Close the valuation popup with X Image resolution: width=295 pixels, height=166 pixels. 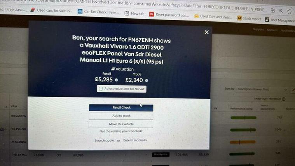[x=206, y=32]
